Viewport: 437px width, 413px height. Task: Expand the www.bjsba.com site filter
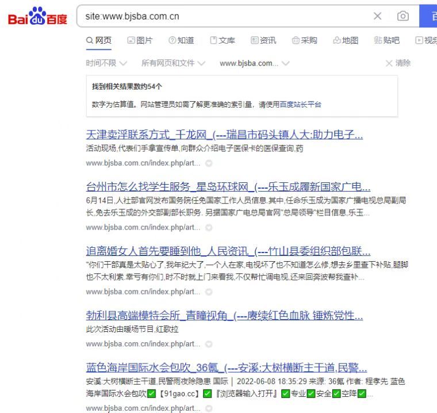tap(254, 63)
